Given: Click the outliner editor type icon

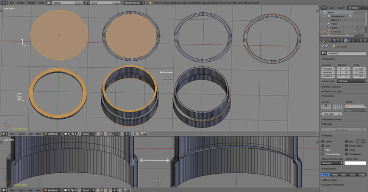Looking at the screenshot, I should click(x=324, y=8).
